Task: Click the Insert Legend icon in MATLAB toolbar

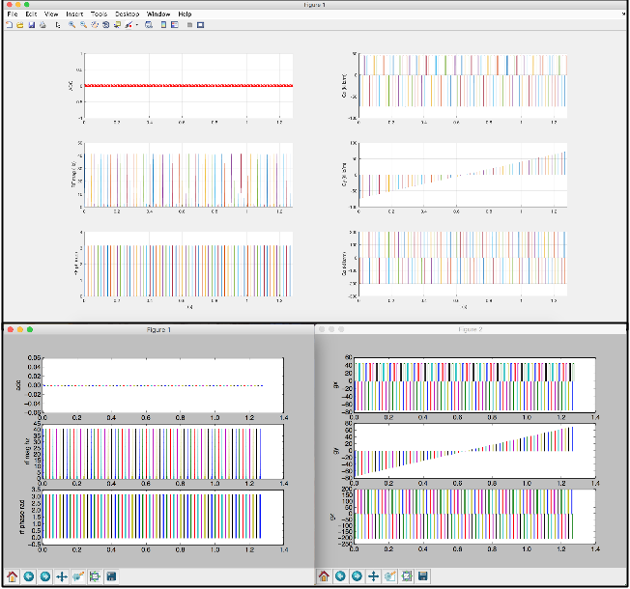Action: pos(175,25)
